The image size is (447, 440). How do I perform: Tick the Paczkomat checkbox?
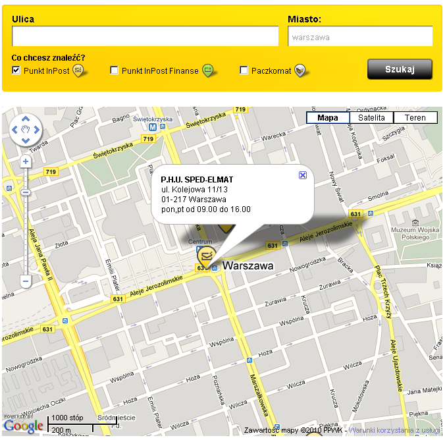tap(244, 70)
